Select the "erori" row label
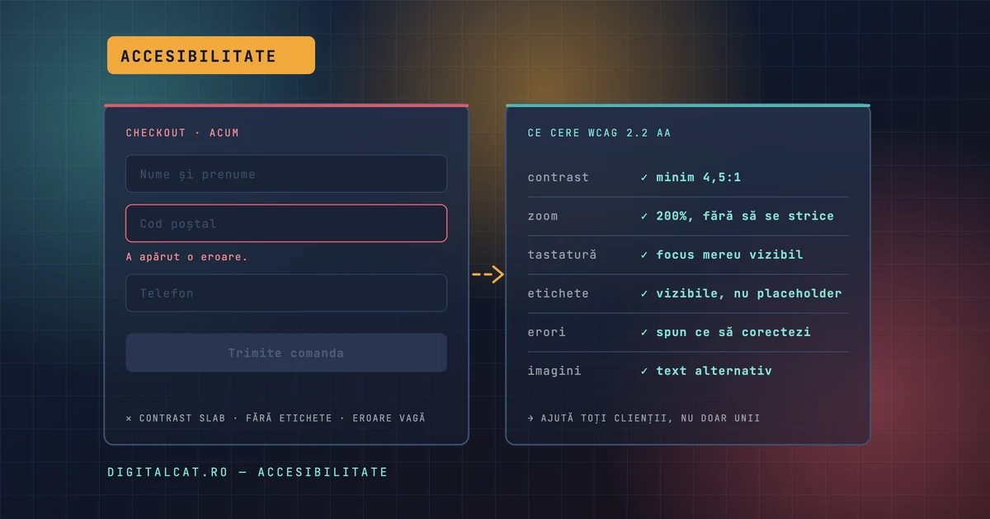The height and width of the screenshot is (519, 990). tap(547, 332)
